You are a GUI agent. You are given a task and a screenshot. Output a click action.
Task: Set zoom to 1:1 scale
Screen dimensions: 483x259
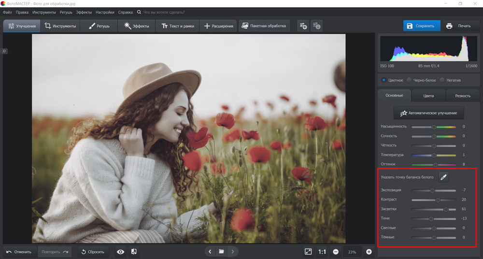[322, 252]
